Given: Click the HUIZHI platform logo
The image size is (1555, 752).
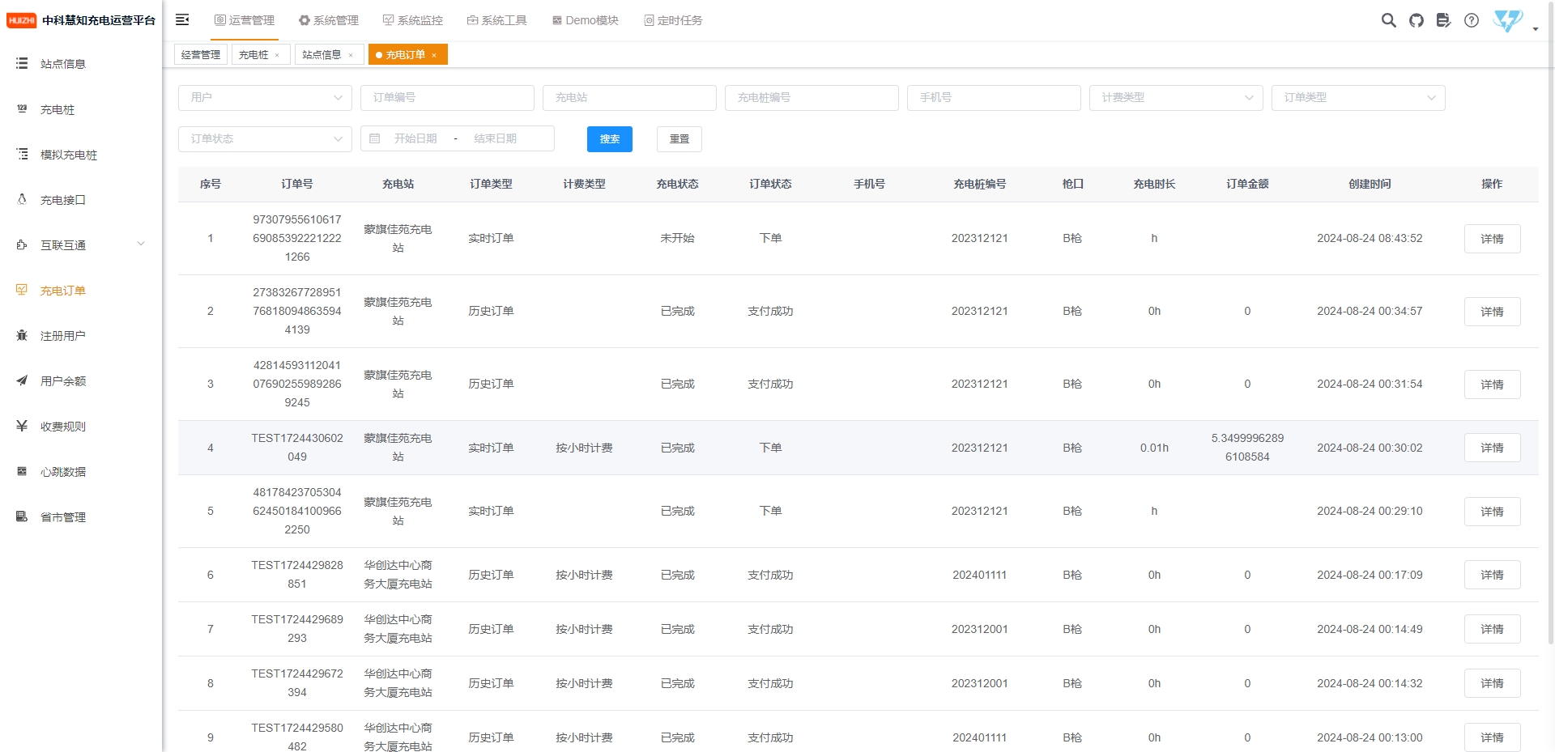Looking at the screenshot, I should point(22,20).
